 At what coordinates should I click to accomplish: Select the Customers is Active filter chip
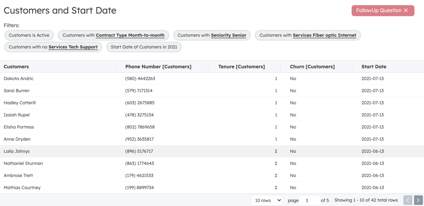[x=29, y=35]
